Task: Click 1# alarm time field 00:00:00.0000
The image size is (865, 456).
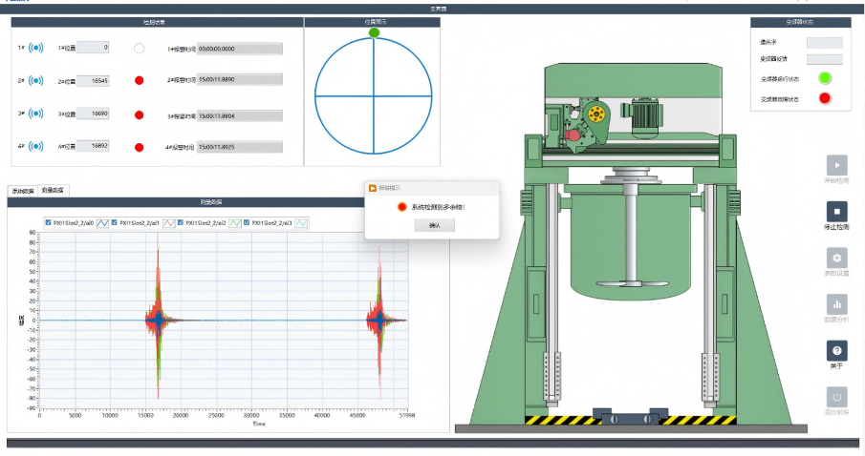Action: click(239, 49)
